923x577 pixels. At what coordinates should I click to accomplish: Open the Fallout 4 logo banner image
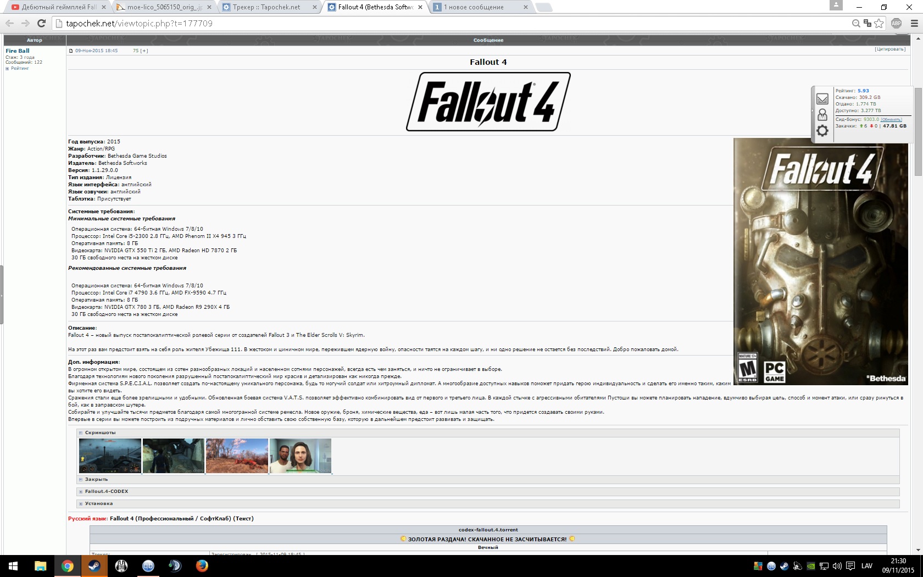(x=488, y=102)
